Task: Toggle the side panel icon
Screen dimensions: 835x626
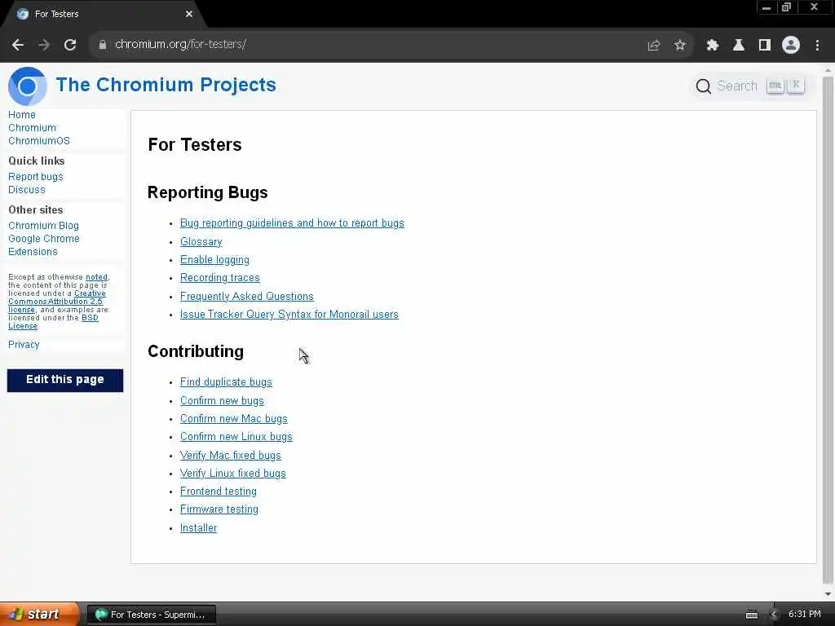Action: (765, 46)
